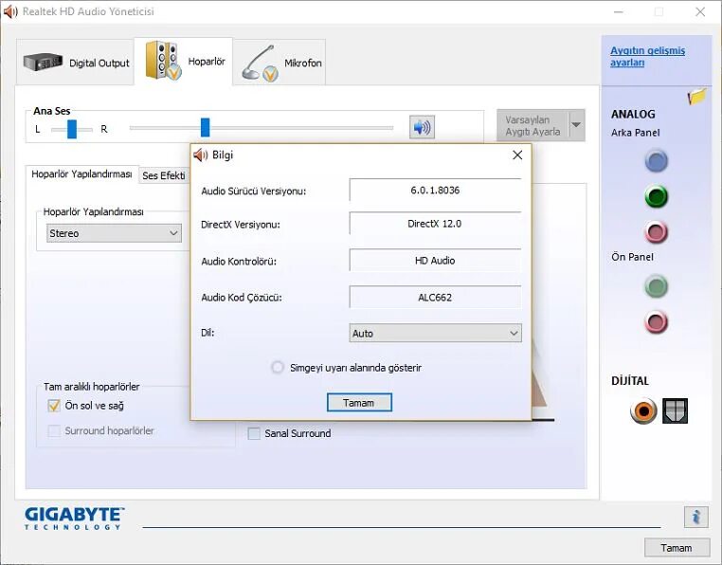Viewport: 722px width, 565px height.
Task: Toggle the Surround hoparlörler checkbox
Action: [54, 431]
